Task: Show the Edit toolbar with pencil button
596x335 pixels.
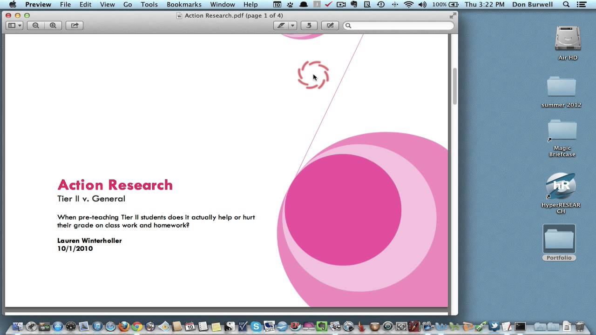Action: (330, 26)
